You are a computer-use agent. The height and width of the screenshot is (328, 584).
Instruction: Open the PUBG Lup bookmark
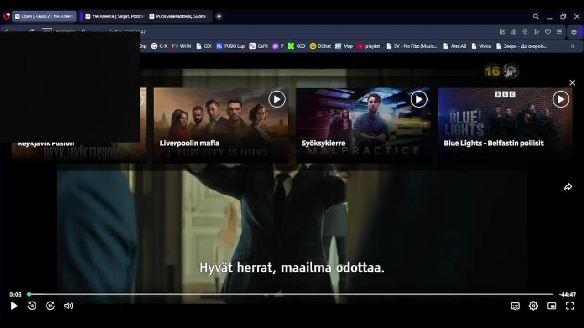pos(230,46)
